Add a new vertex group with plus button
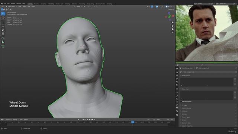This screenshot has height=134, width=238. [x=235, y=79]
